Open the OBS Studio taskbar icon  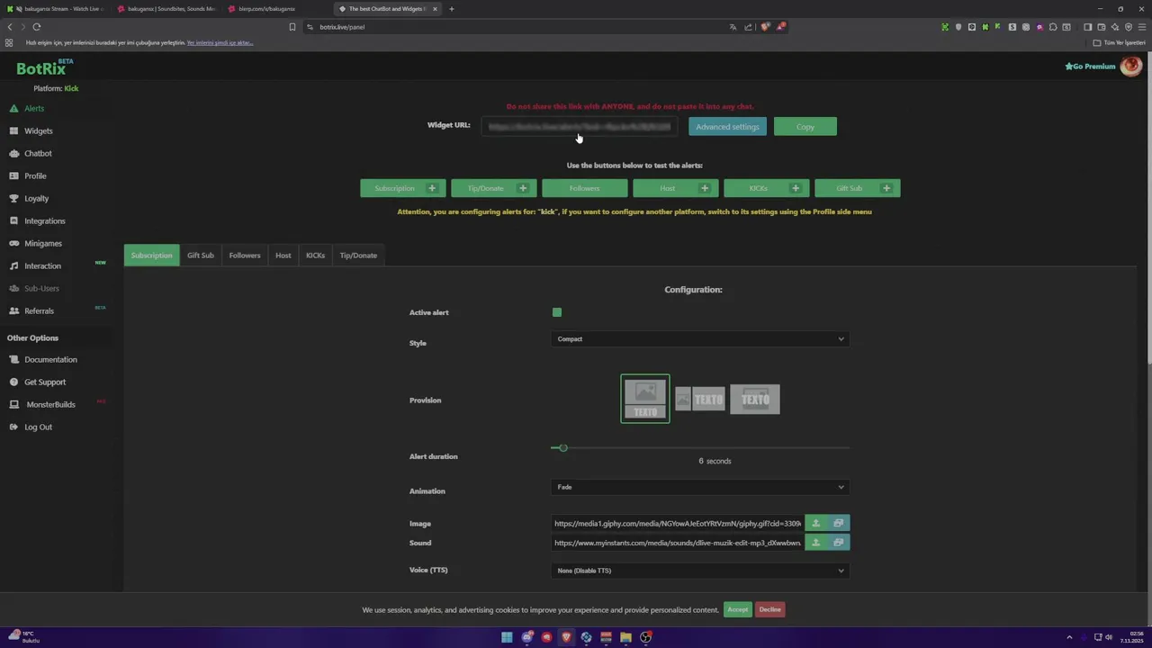[x=645, y=637]
